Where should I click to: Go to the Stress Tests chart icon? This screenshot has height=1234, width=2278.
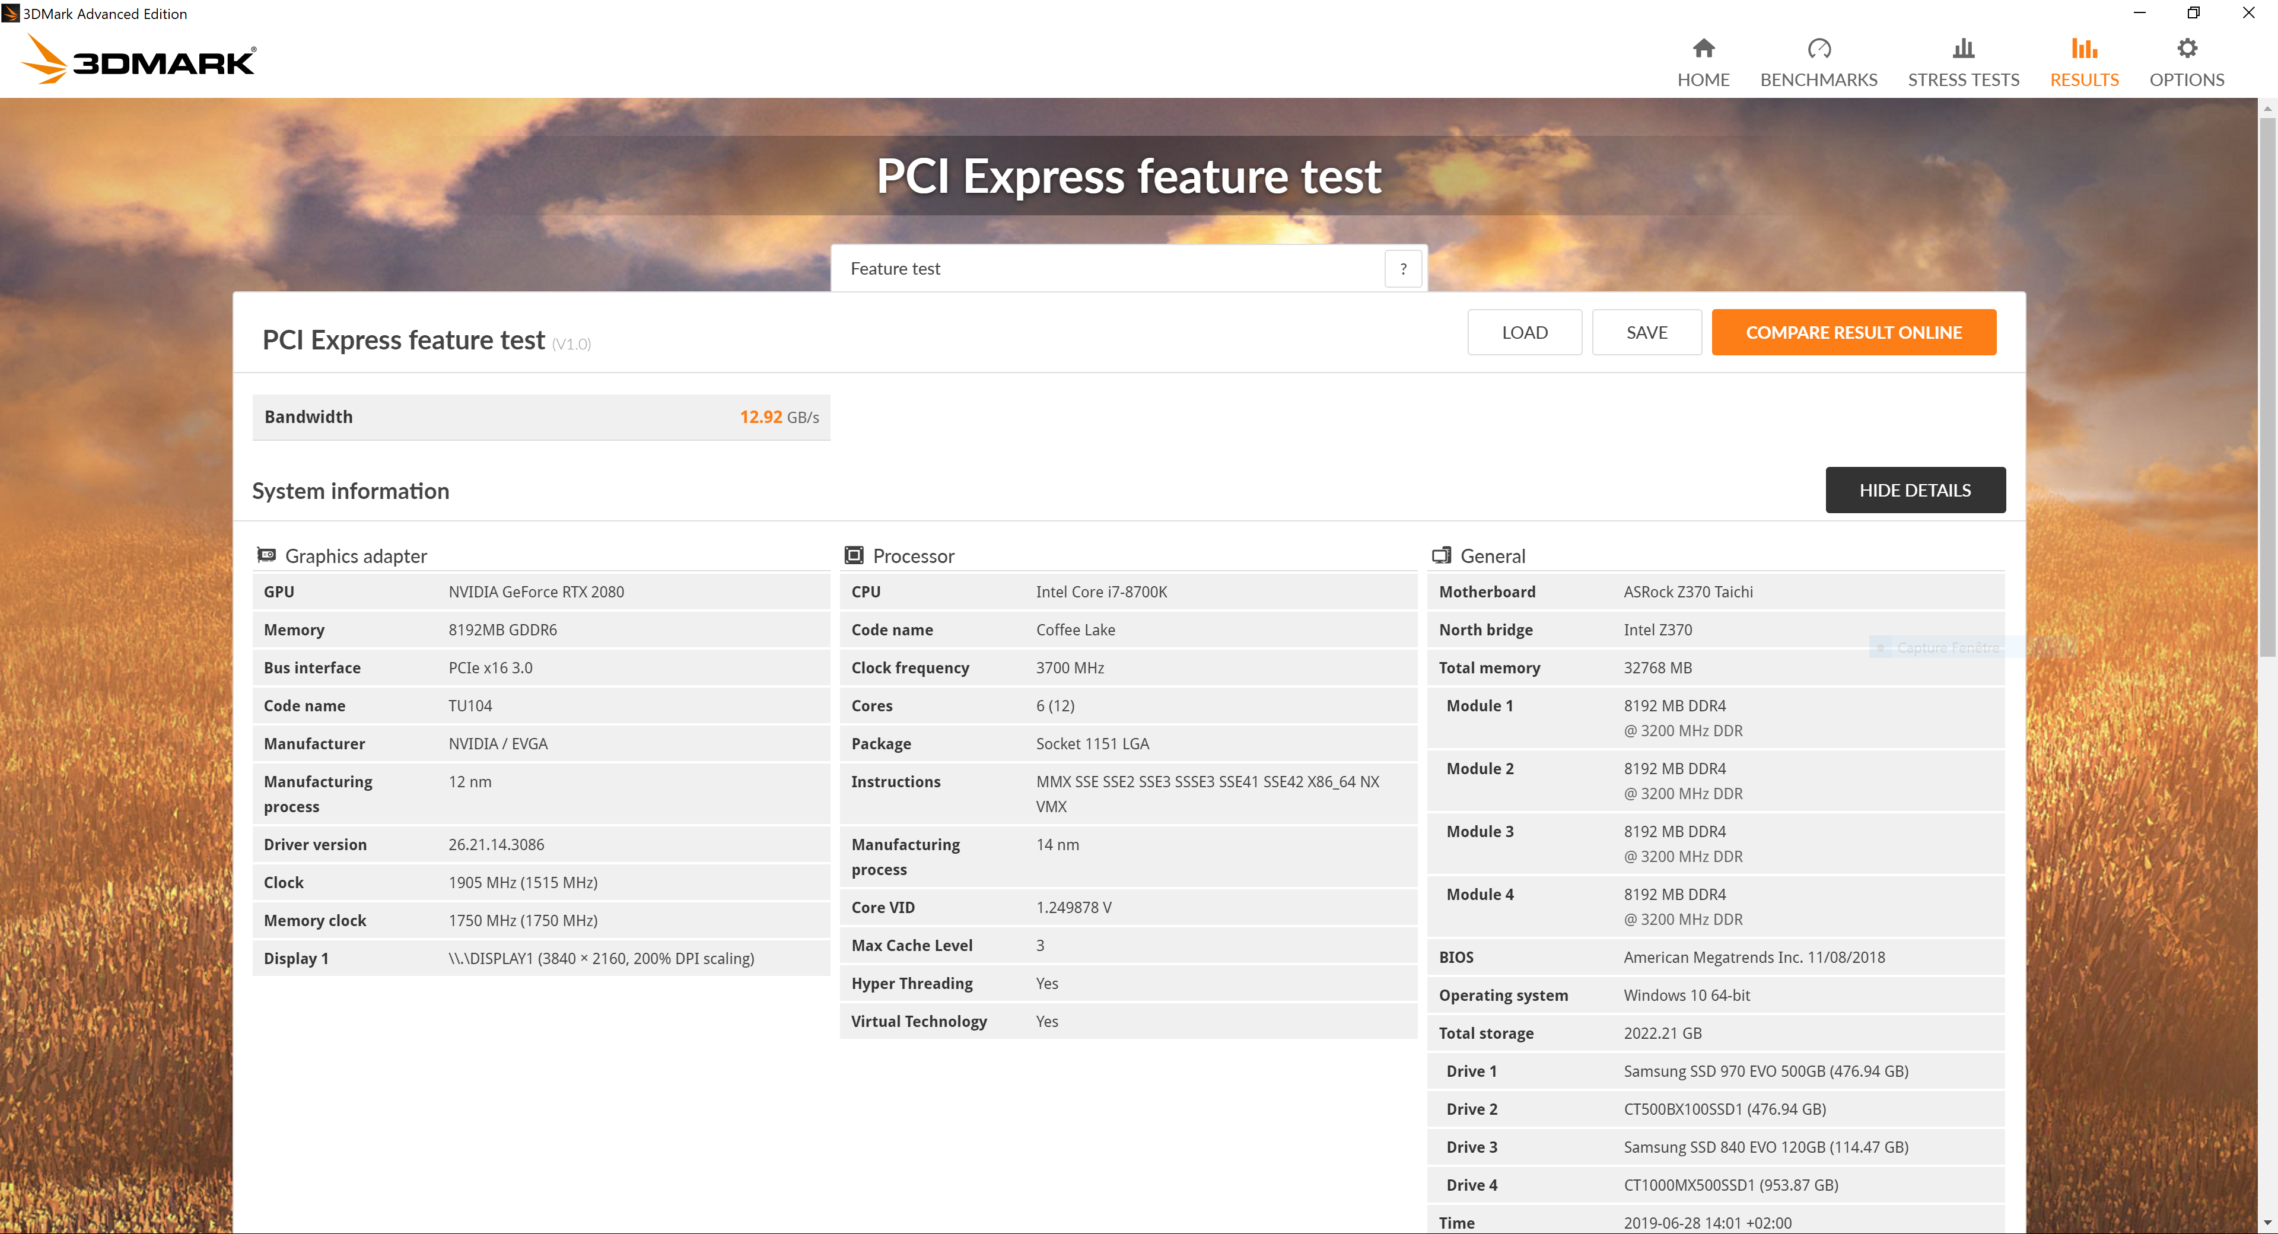(1963, 49)
